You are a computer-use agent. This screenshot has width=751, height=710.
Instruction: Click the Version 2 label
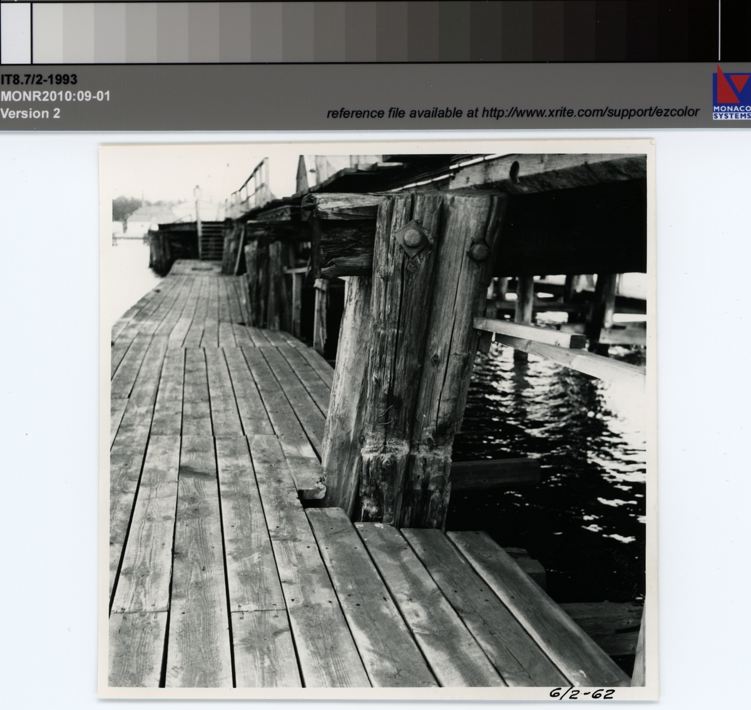[x=30, y=114]
